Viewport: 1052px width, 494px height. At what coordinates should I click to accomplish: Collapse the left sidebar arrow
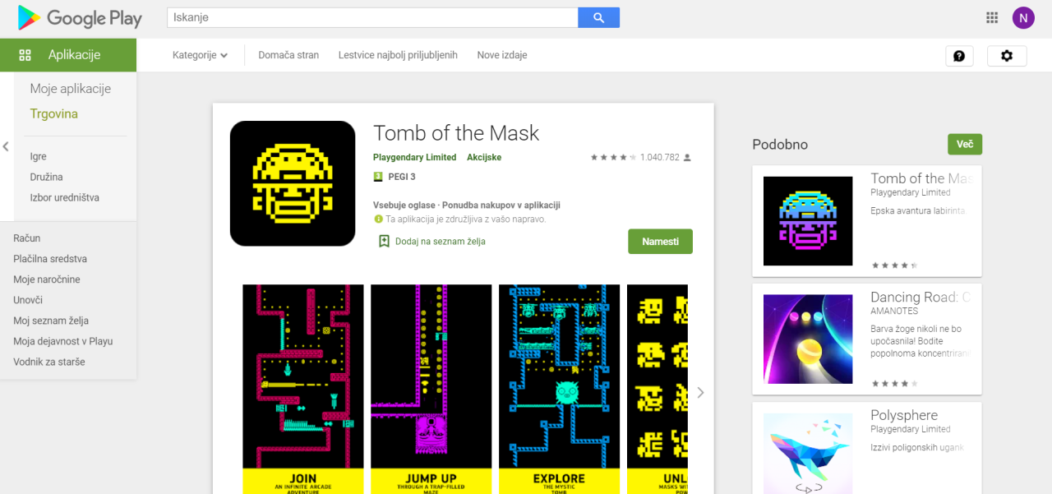pyautogui.click(x=6, y=146)
